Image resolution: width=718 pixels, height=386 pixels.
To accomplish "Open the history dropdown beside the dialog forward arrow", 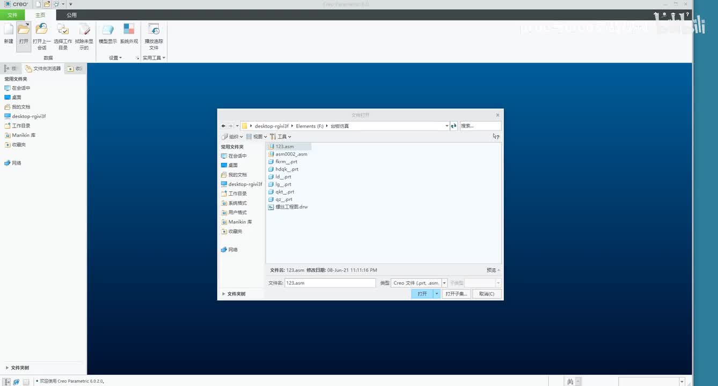I will pos(237,126).
